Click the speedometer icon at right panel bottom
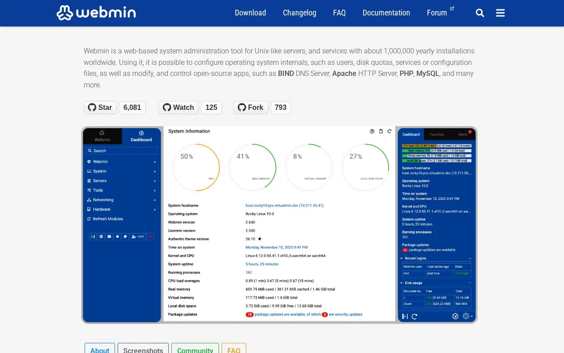This screenshot has height=353, width=564. coord(456,316)
